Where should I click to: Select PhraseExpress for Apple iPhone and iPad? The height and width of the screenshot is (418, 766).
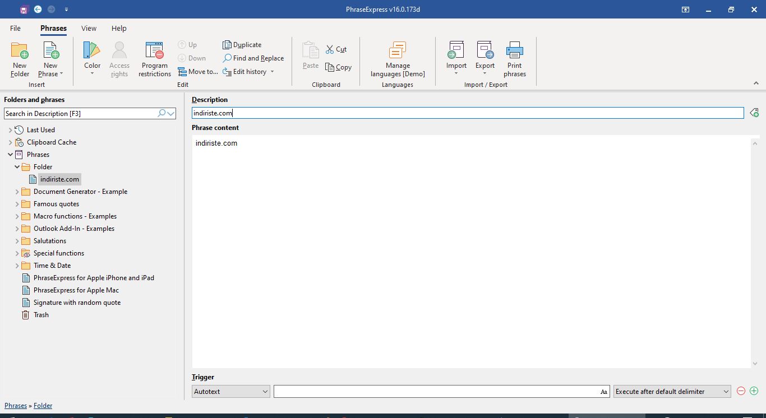[94, 278]
